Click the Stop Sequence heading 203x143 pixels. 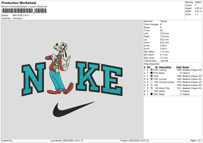coord(152,64)
